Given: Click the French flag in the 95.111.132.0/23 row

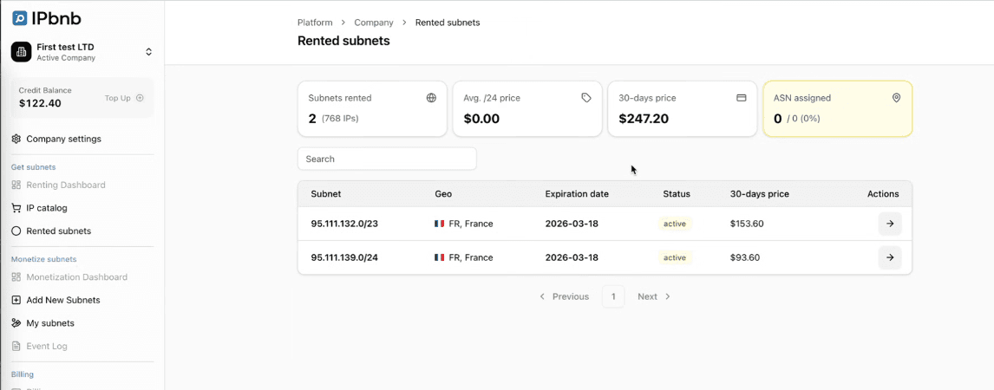Looking at the screenshot, I should [439, 224].
